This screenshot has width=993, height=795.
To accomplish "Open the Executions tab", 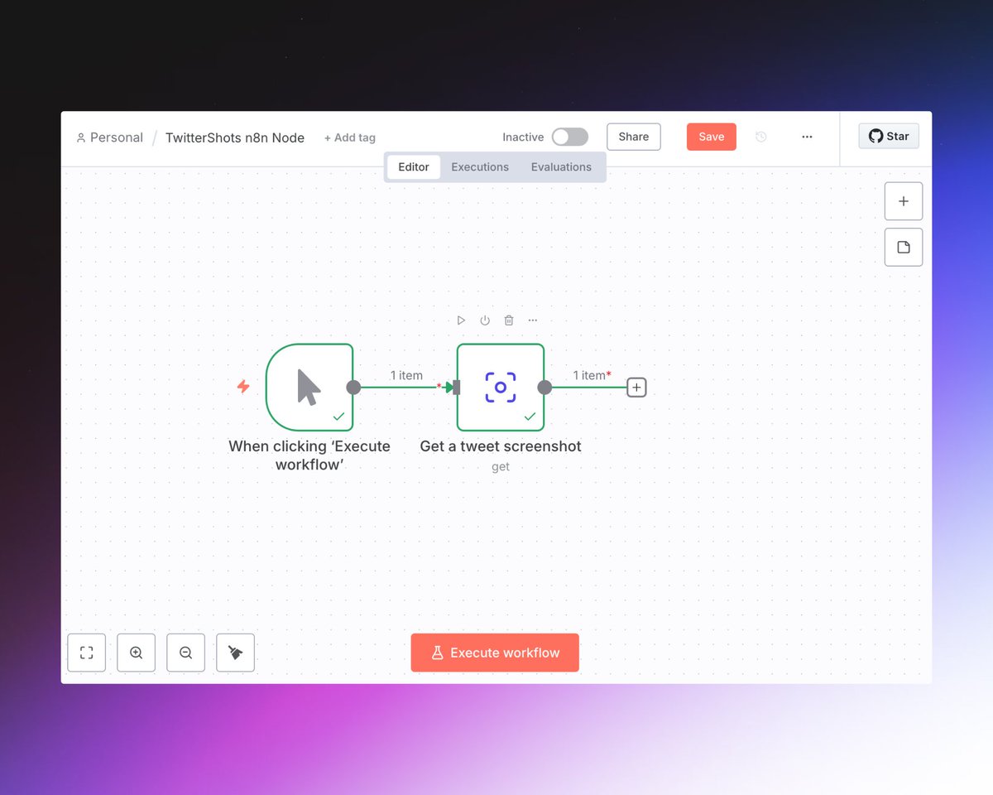I will tap(480, 167).
